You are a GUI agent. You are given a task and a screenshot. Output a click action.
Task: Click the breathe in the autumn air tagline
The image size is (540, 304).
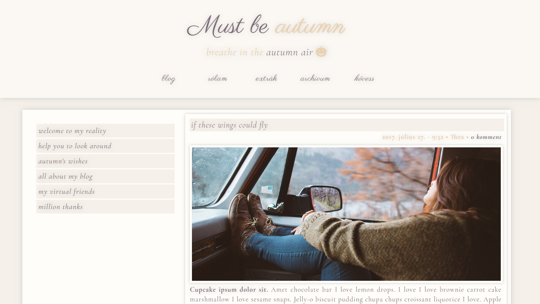(259, 52)
